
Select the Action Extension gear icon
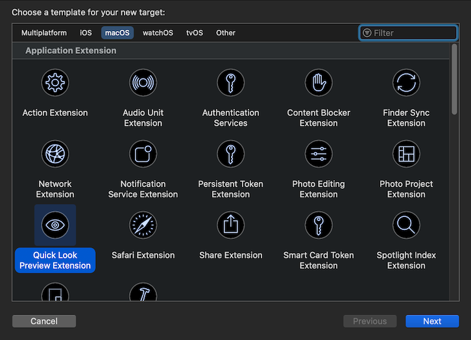click(x=55, y=83)
